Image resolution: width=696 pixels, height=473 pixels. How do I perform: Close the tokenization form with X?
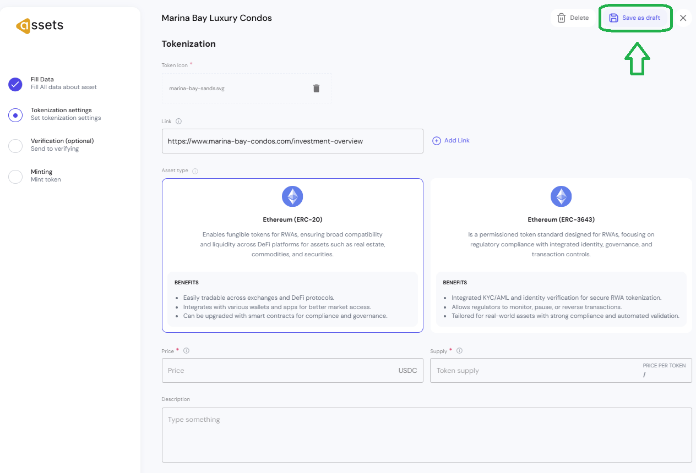[x=683, y=18]
